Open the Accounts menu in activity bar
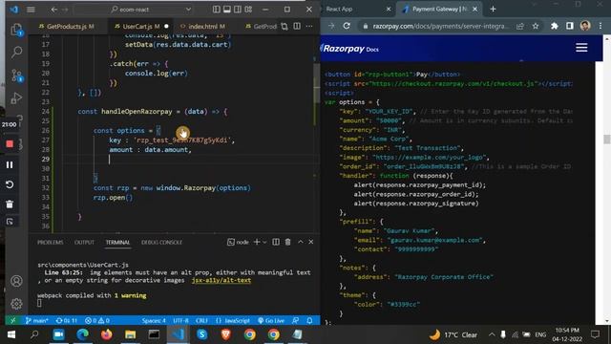The height and width of the screenshot is (344, 611). click(x=16, y=281)
